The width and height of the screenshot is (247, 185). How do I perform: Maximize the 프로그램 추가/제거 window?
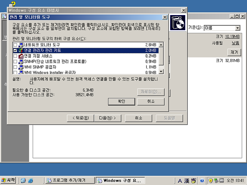coord(237,16)
